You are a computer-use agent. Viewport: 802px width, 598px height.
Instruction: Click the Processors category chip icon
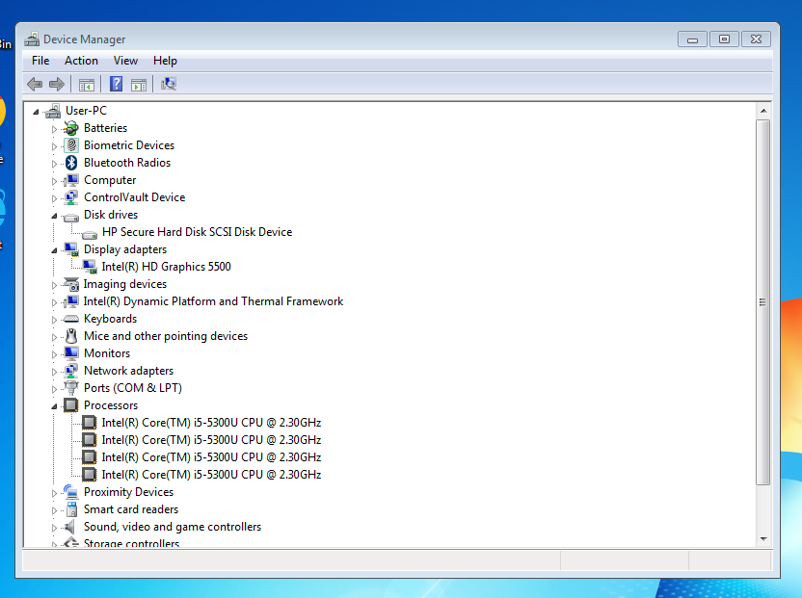[x=71, y=405]
